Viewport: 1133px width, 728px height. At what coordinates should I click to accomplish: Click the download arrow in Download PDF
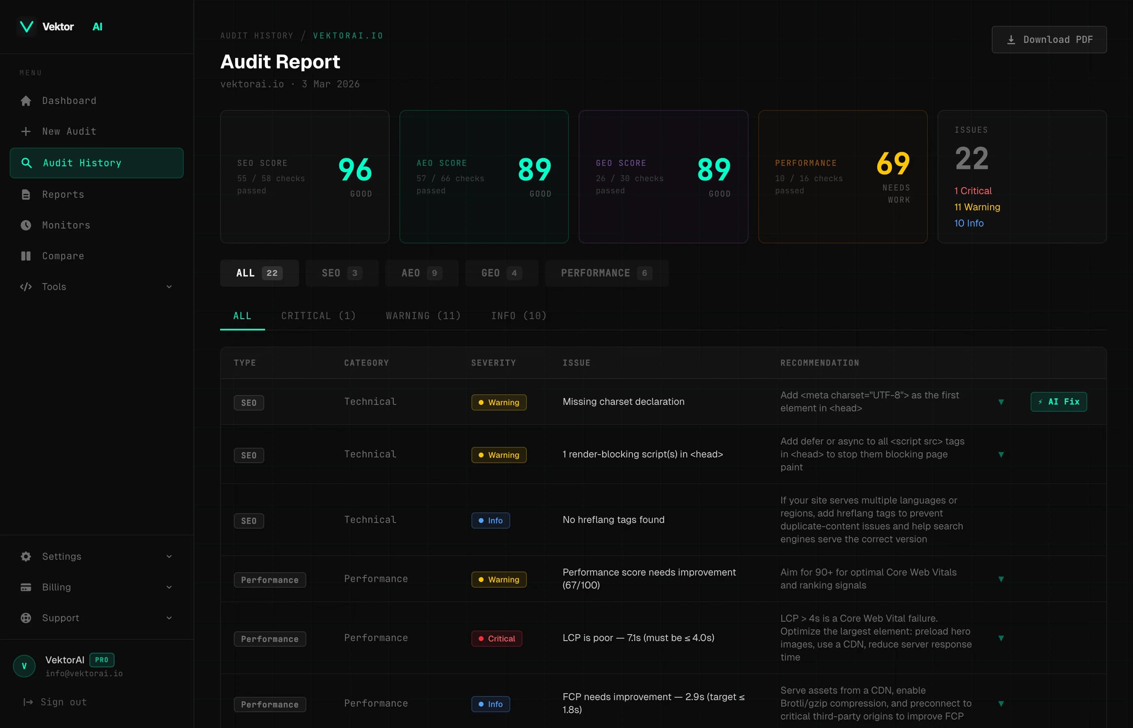point(1012,39)
